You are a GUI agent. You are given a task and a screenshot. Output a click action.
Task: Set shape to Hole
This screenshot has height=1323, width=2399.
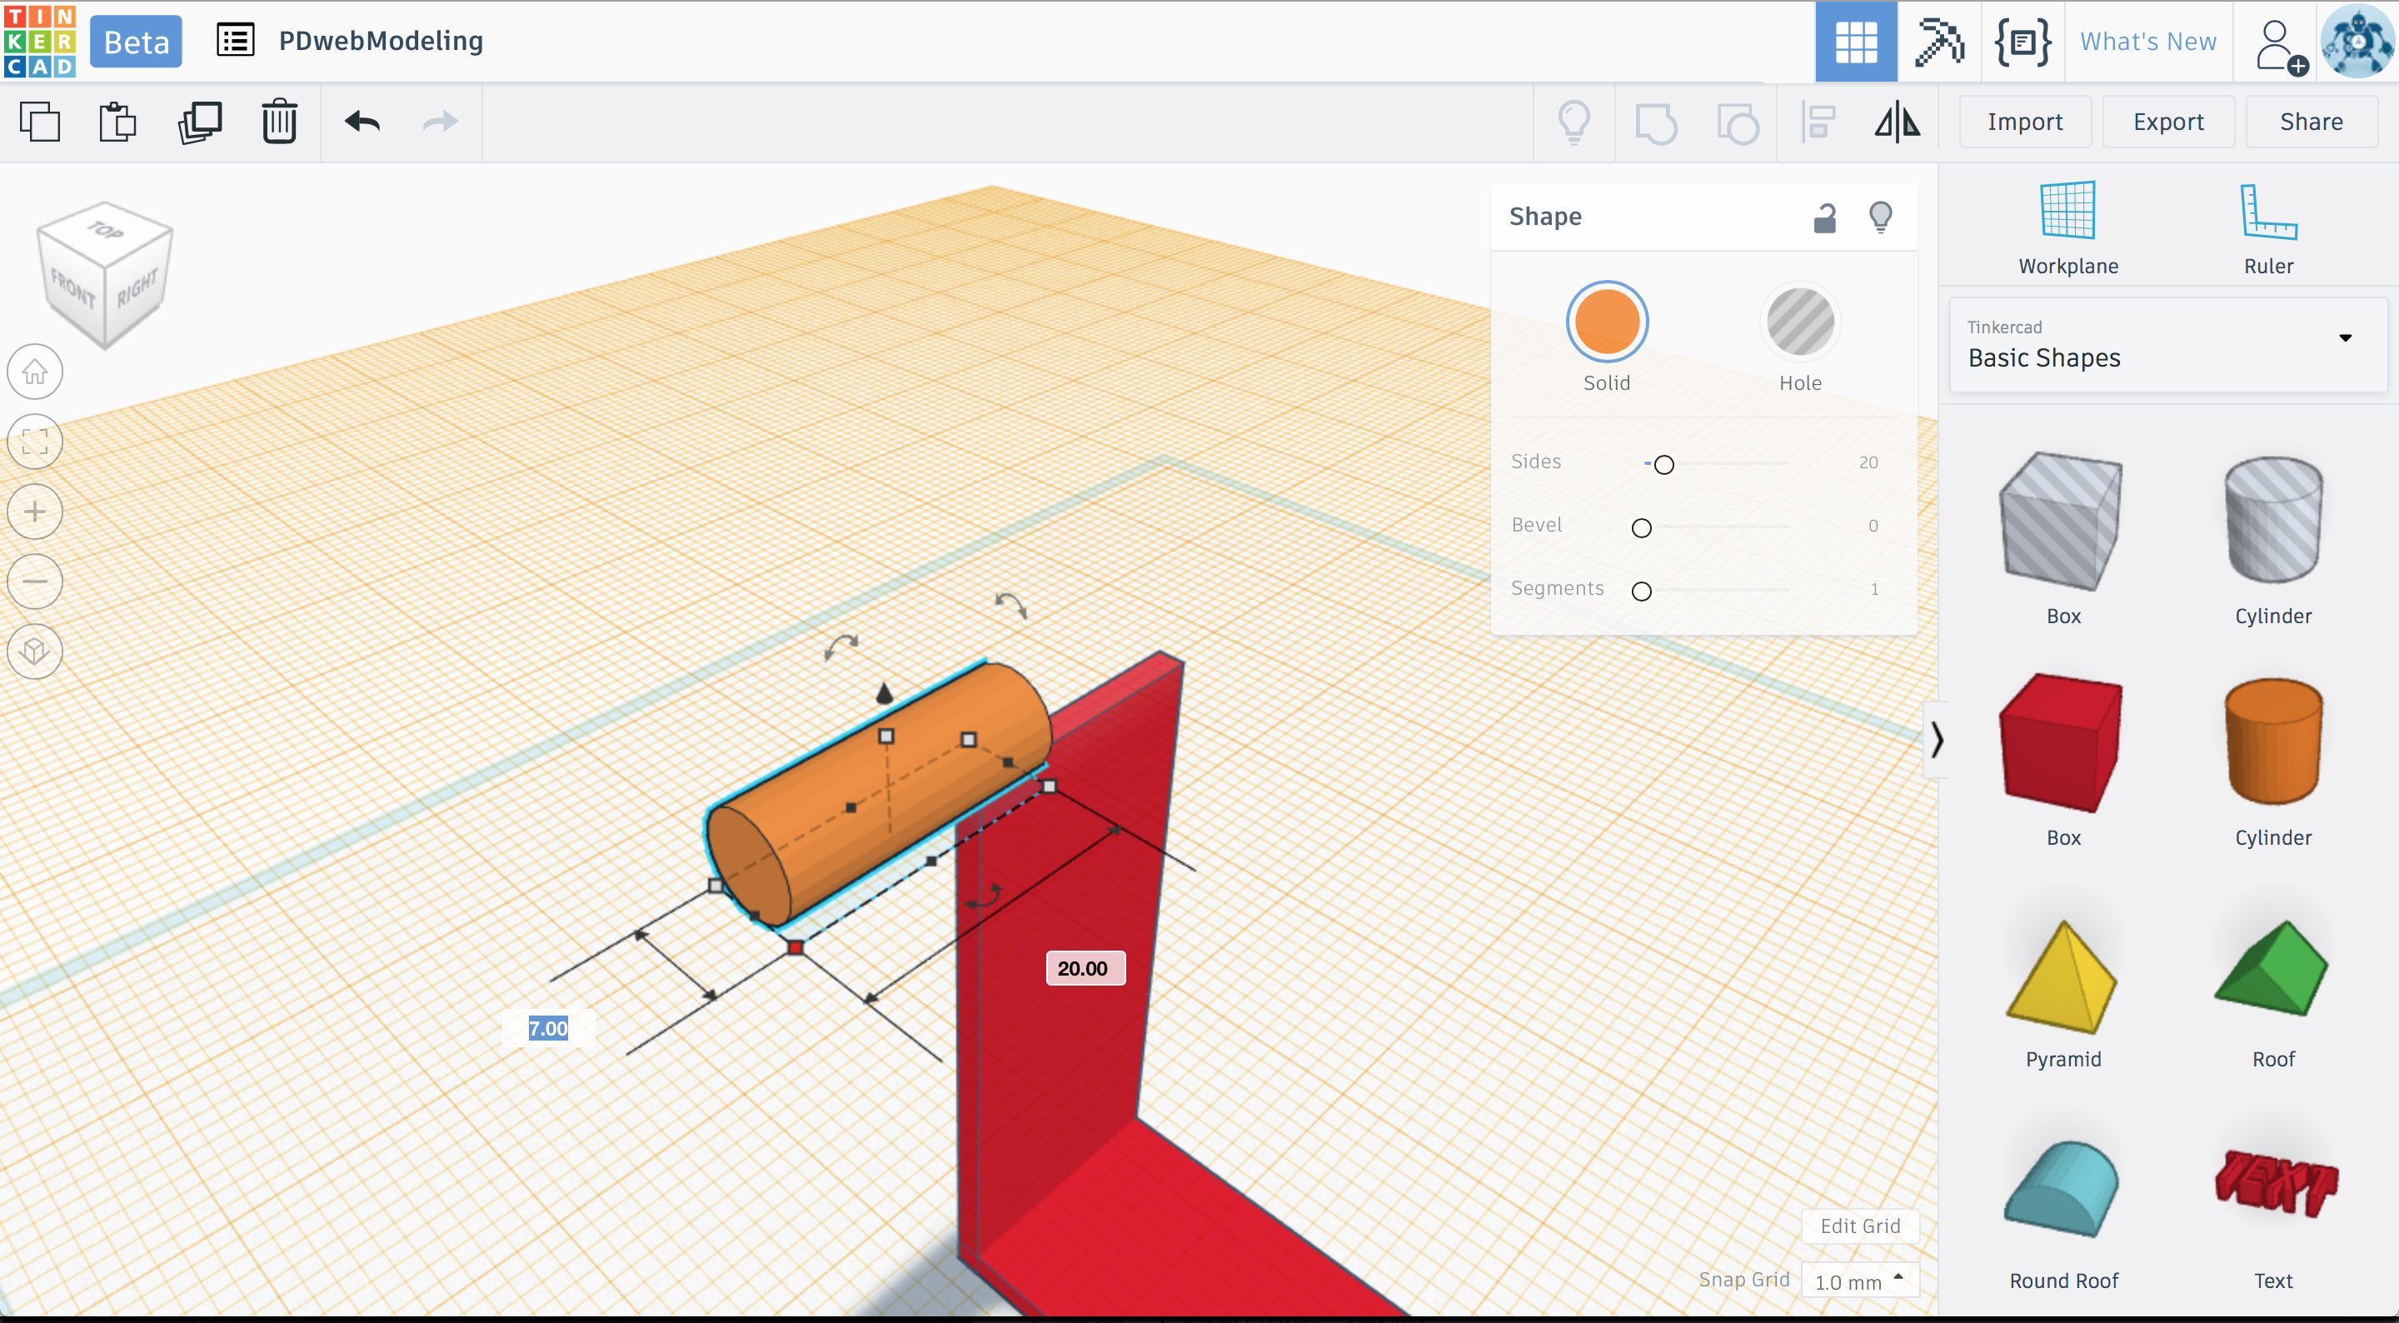(1799, 322)
